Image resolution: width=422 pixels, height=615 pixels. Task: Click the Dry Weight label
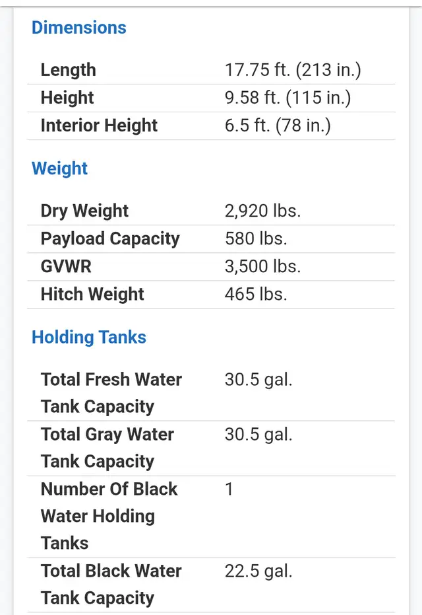[84, 211]
